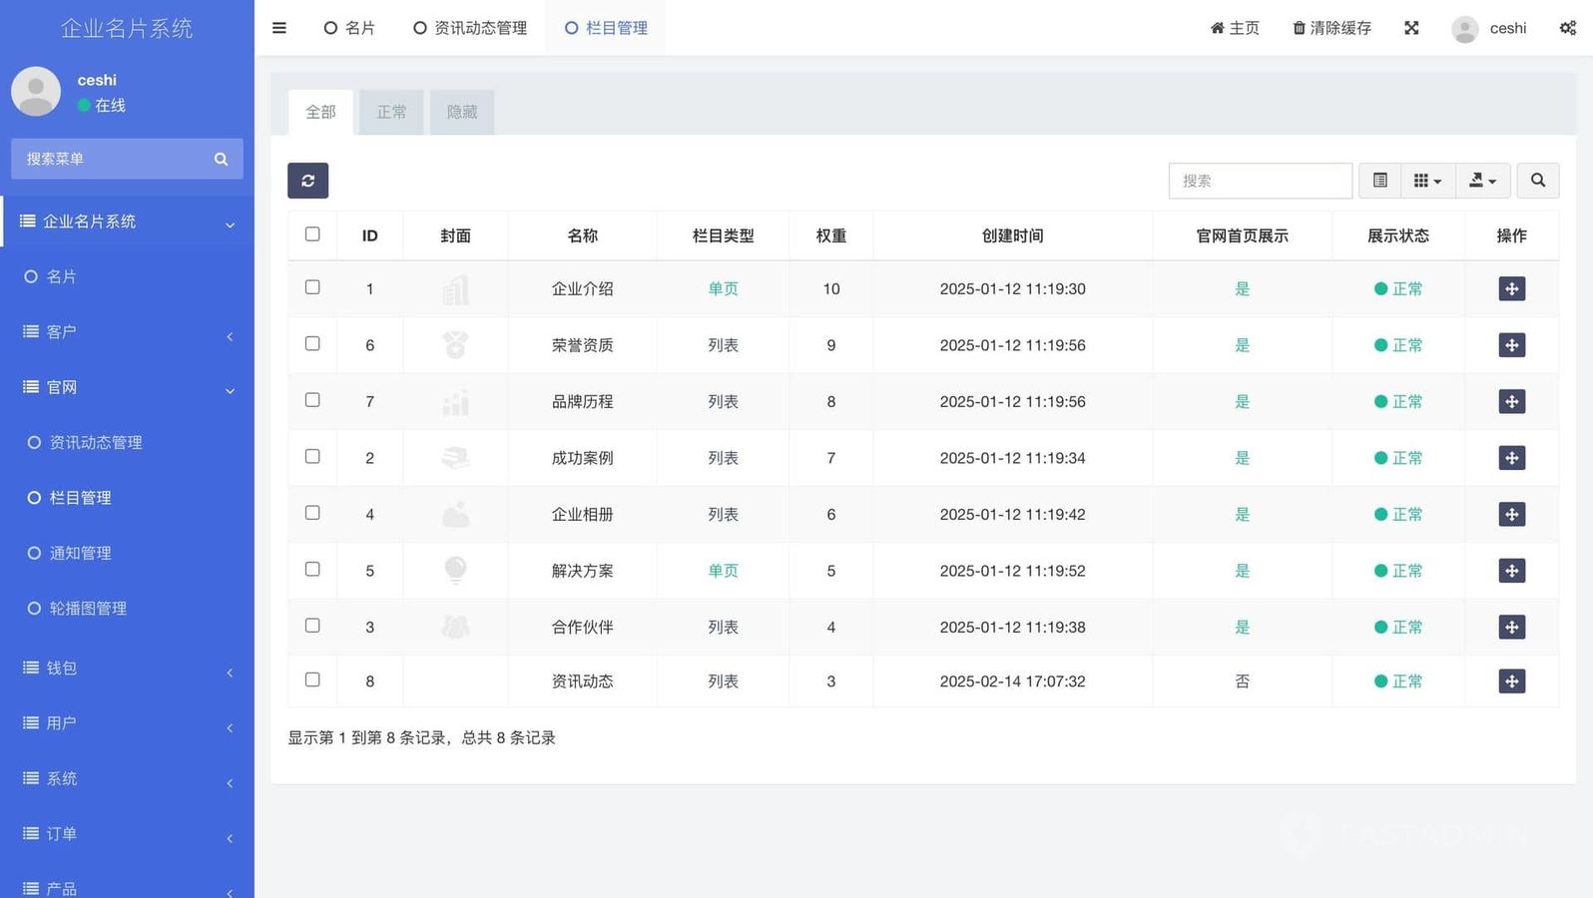
Task: Check the select-all checkbox in header
Action: (x=312, y=234)
